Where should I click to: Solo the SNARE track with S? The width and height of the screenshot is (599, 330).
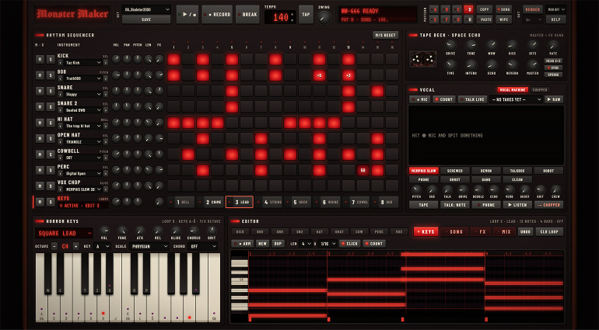pos(51,91)
